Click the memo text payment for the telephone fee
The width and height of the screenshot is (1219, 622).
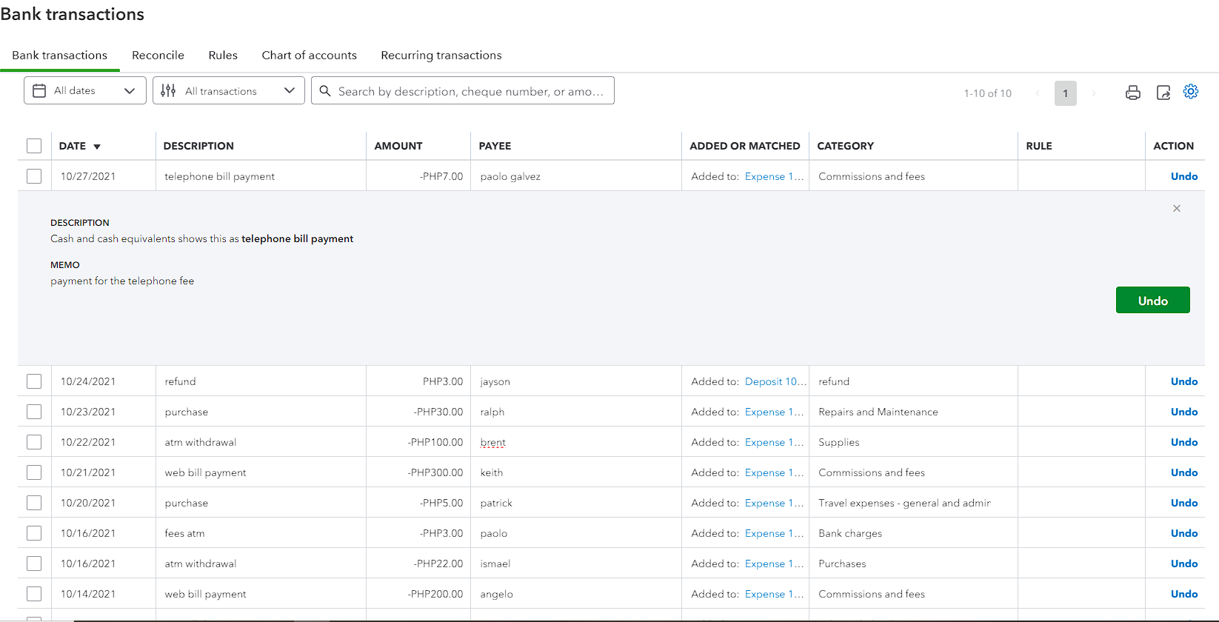(x=122, y=281)
